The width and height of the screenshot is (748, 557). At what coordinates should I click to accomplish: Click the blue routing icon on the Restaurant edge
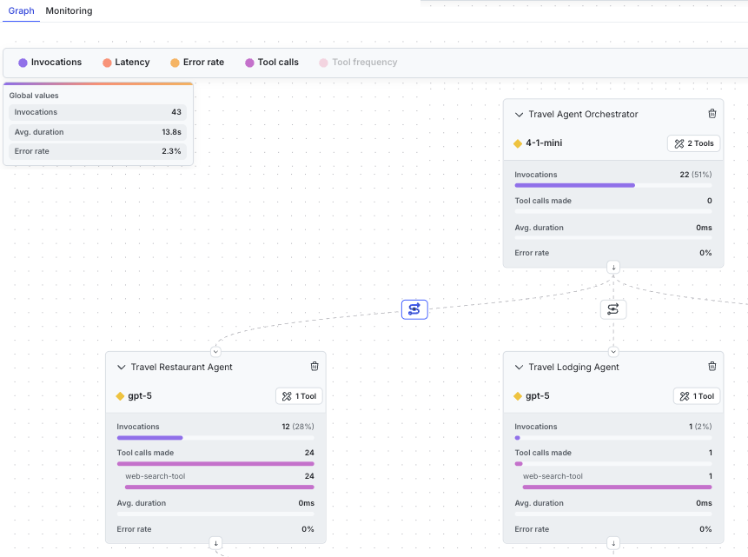(x=414, y=309)
